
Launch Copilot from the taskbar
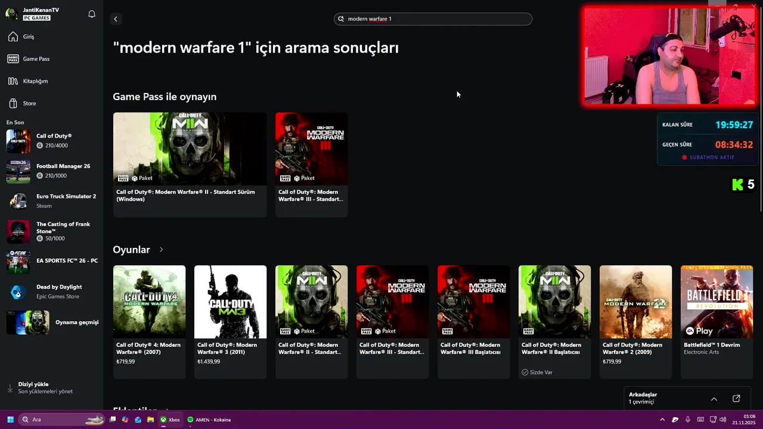125,419
